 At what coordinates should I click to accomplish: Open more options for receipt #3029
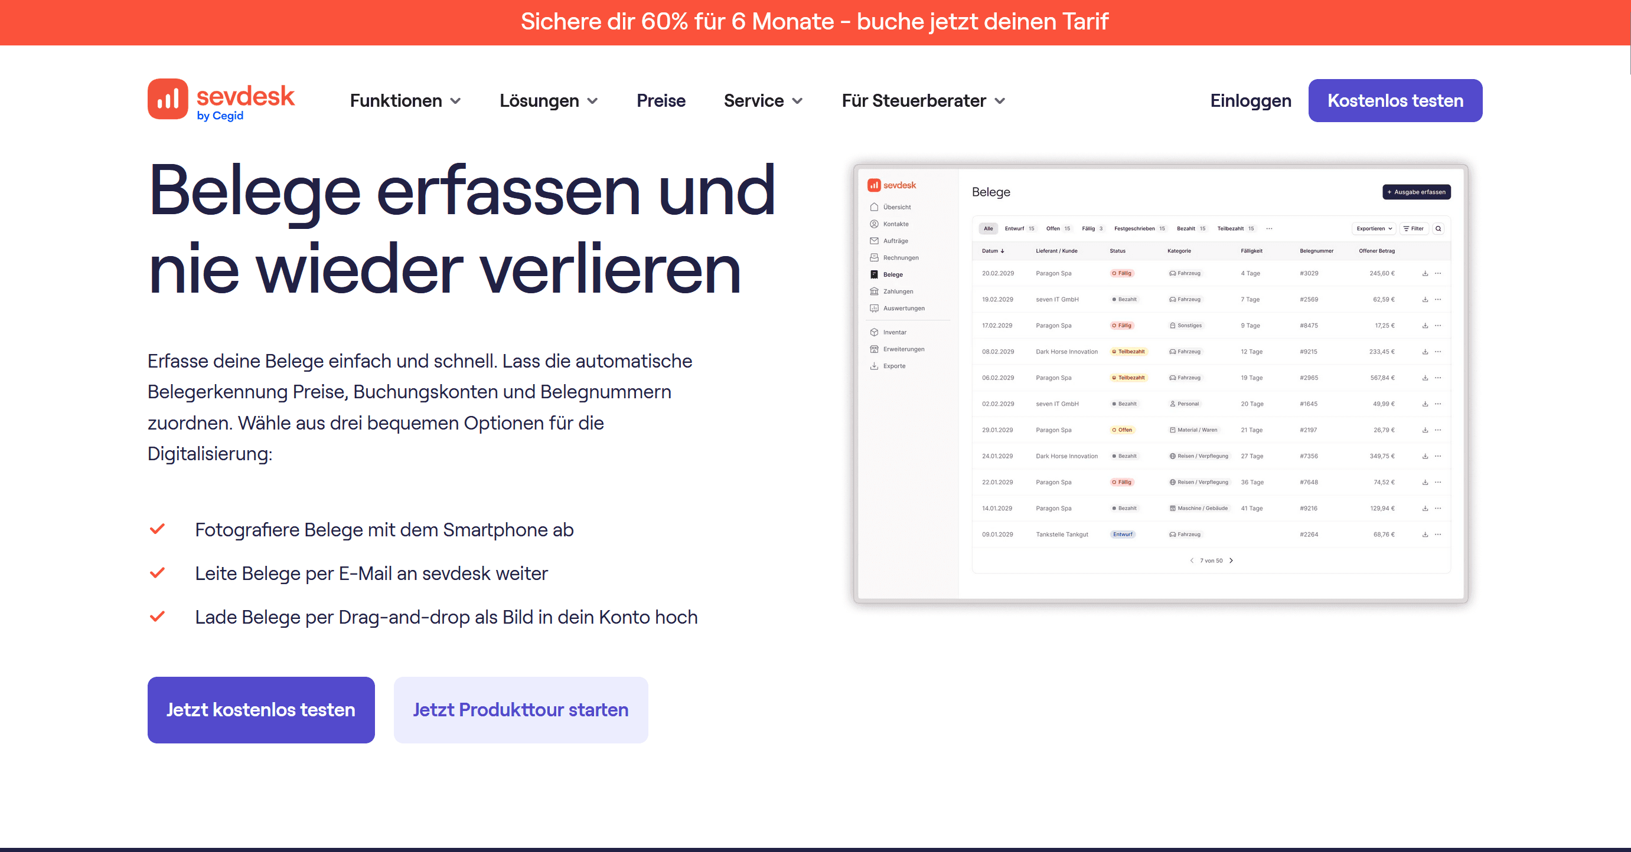(1438, 273)
